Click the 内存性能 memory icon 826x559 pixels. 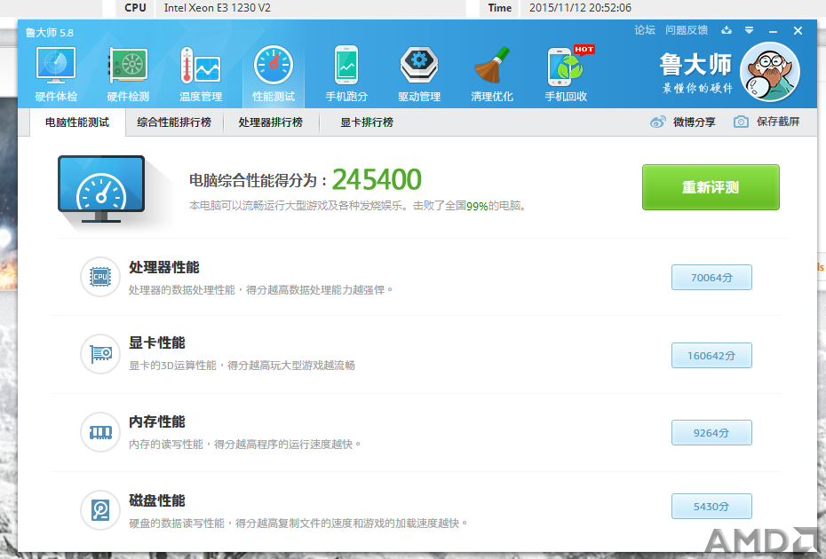click(100, 432)
